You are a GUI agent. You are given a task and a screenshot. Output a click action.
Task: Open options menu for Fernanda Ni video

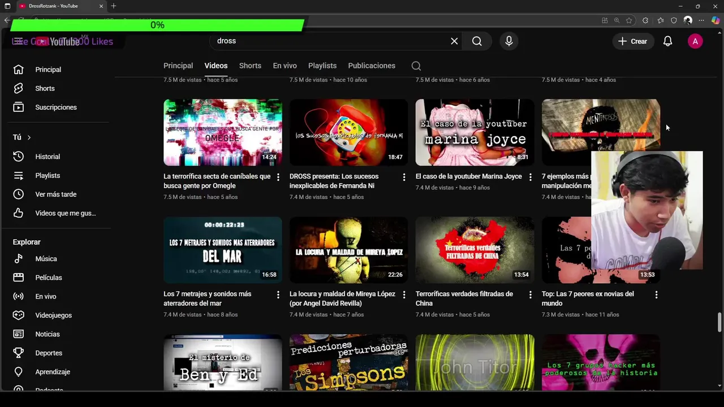(x=404, y=177)
